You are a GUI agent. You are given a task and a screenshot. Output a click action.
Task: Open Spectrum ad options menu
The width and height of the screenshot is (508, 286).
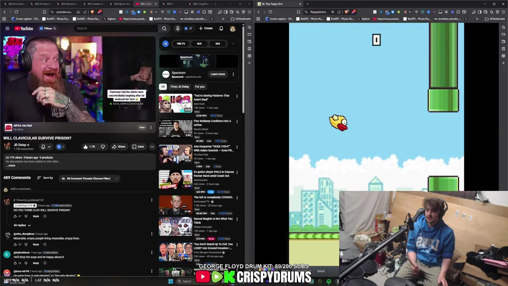click(x=233, y=74)
